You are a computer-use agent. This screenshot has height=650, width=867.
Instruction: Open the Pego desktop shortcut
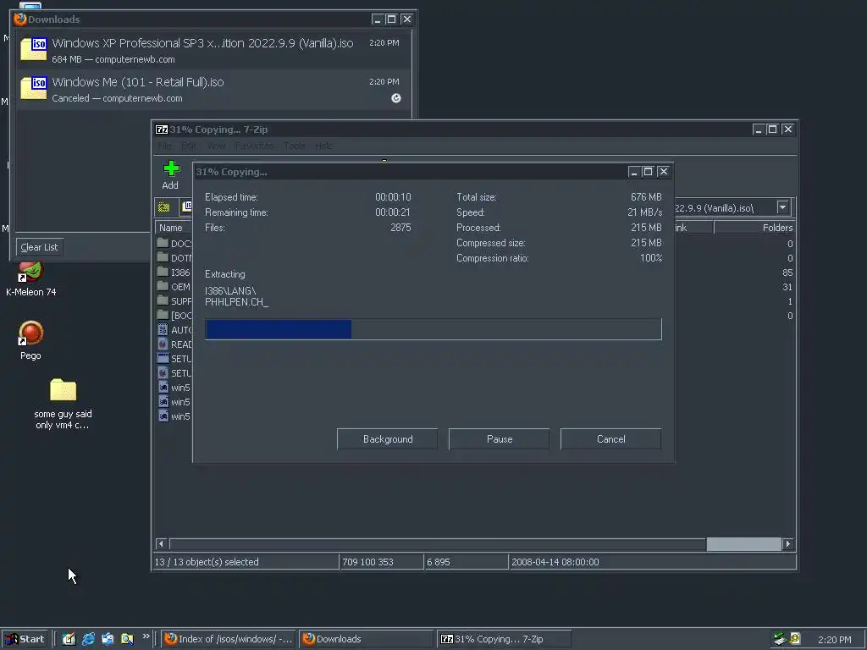coord(31,340)
